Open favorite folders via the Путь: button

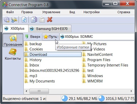(x=51, y=37)
